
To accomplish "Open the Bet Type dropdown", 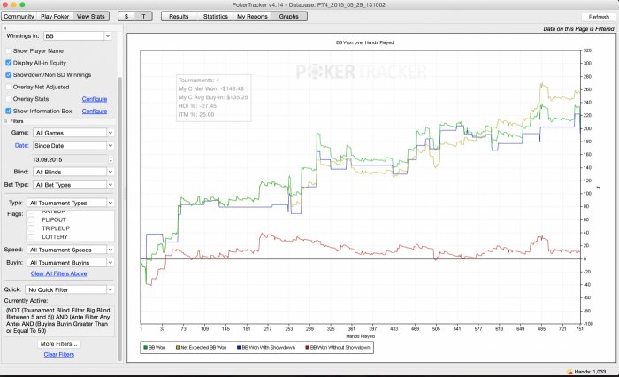I will pos(73,185).
